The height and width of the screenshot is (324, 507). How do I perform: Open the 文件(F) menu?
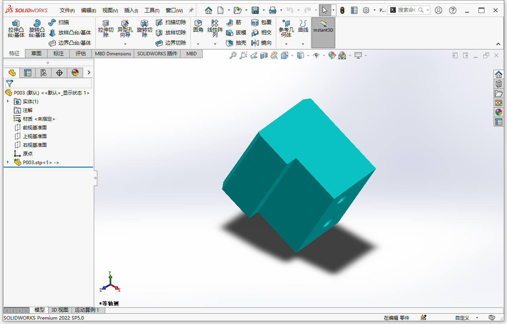point(67,11)
